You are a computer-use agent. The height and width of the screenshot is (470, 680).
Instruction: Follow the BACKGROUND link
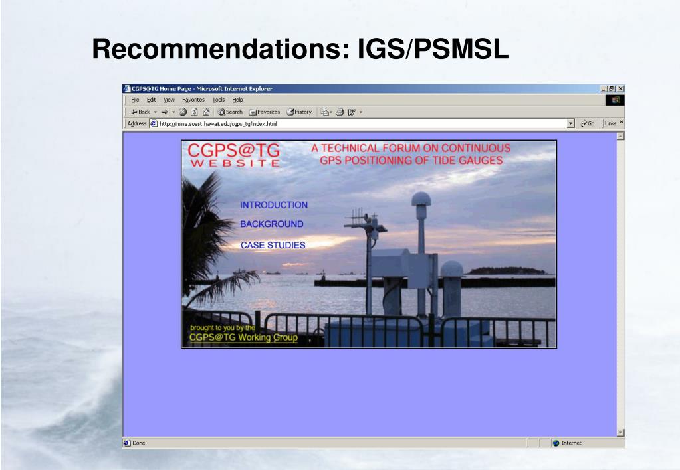pyautogui.click(x=272, y=224)
